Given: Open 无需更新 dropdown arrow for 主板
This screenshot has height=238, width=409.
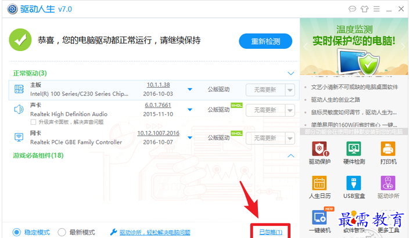Looking at the screenshot, I should tap(290, 90).
